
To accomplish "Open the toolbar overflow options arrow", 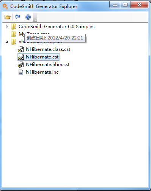I will [35, 17].
